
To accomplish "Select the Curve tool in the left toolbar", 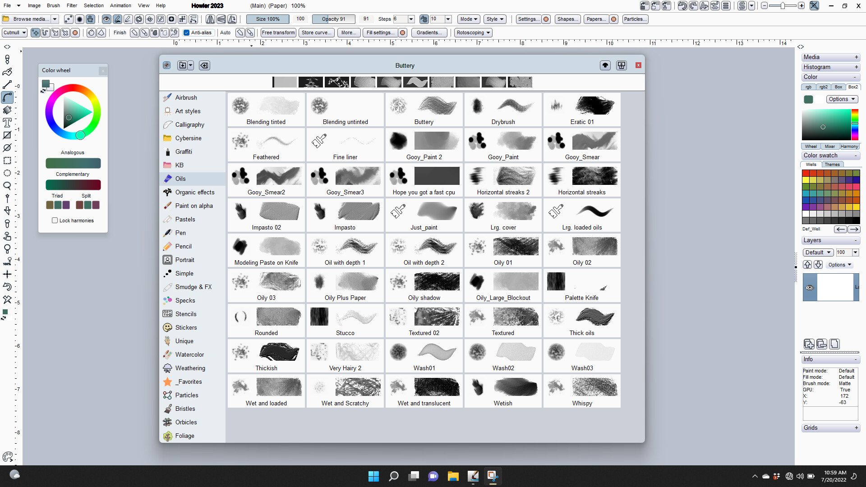I will click(7, 97).
